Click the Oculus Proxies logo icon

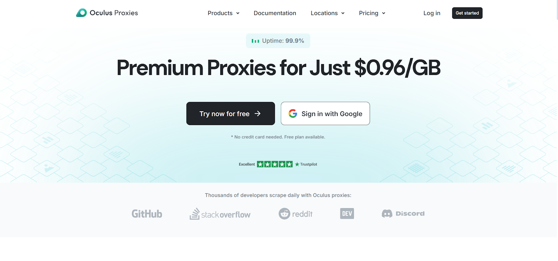[82, 13]
